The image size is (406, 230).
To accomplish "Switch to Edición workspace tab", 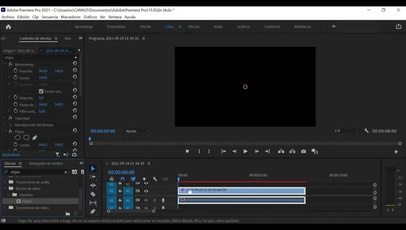I will click(x=145, y=27).
